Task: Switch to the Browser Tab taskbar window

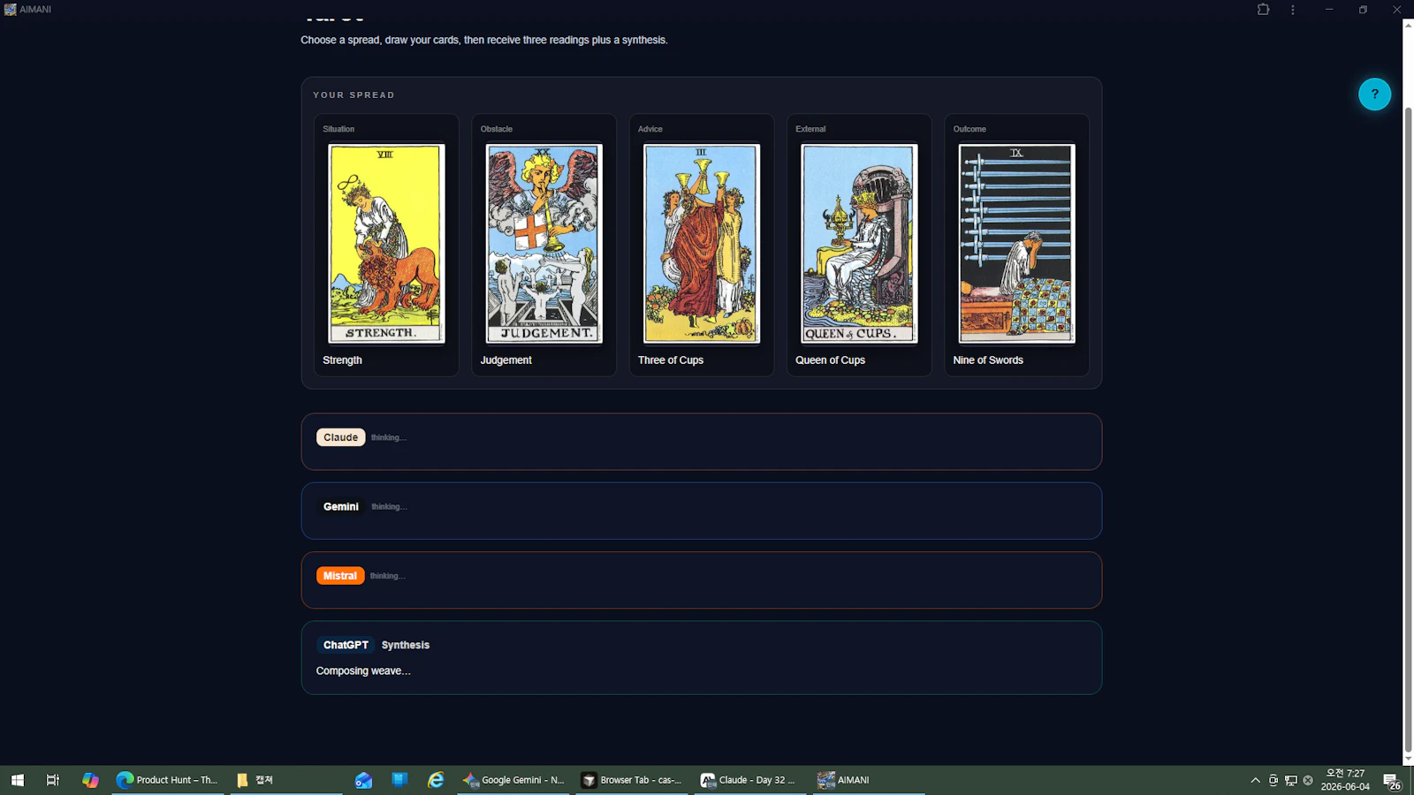Action: [x=632, y=780]
